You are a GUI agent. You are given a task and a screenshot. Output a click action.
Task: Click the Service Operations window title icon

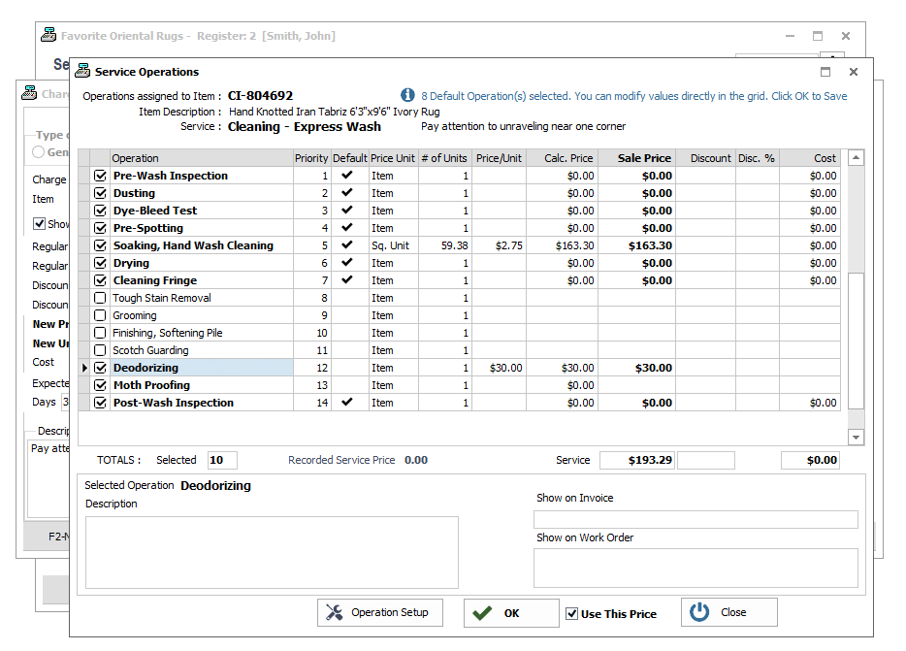(82, 71)
